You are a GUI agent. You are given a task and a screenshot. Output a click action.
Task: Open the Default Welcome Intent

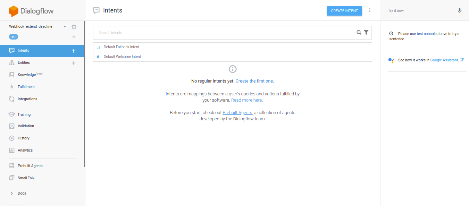pos(122,57)
